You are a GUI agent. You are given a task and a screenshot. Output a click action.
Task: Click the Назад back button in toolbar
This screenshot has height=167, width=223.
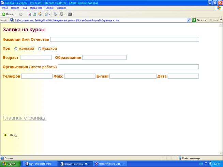click(x=8, y=14)
